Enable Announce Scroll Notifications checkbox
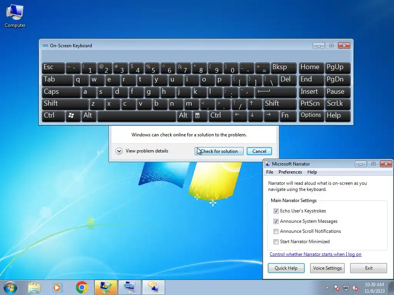This screenshot has height=295, width=394. click(x=276, y=231)
